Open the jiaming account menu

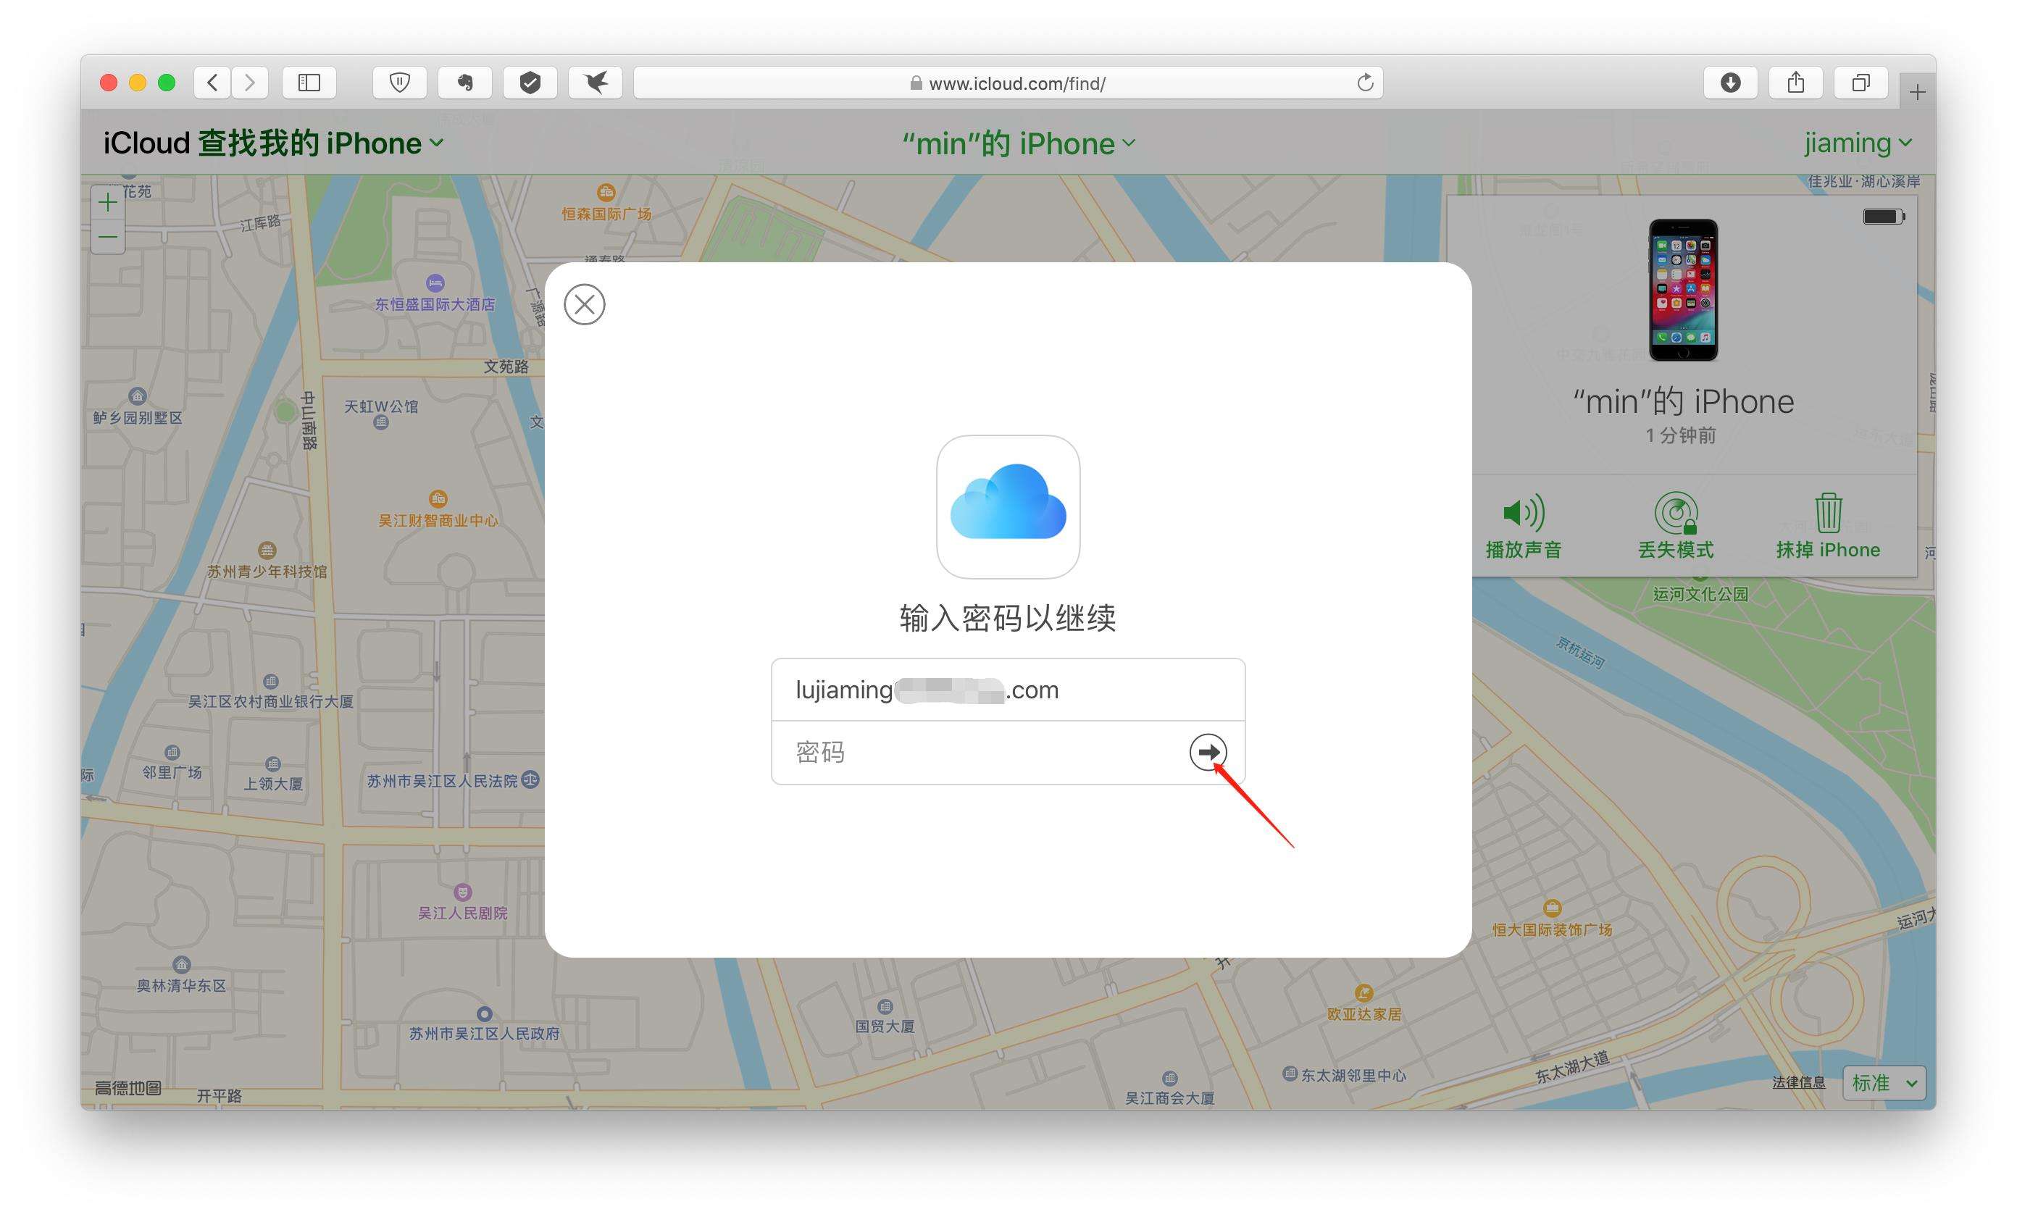(x=1858, y=143)
